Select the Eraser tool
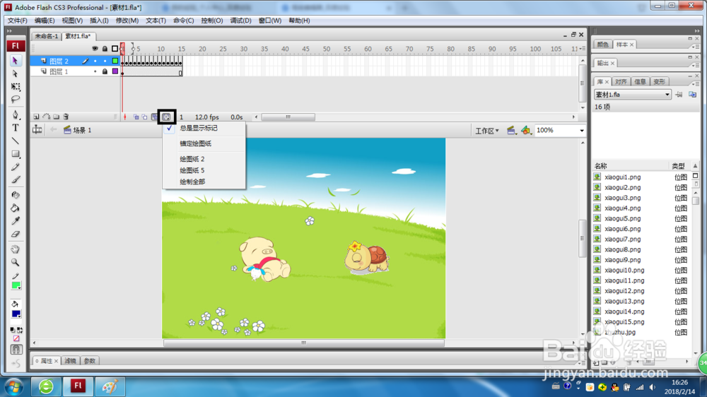The width and height of the screenshot is (707, 397). [16, 234]
